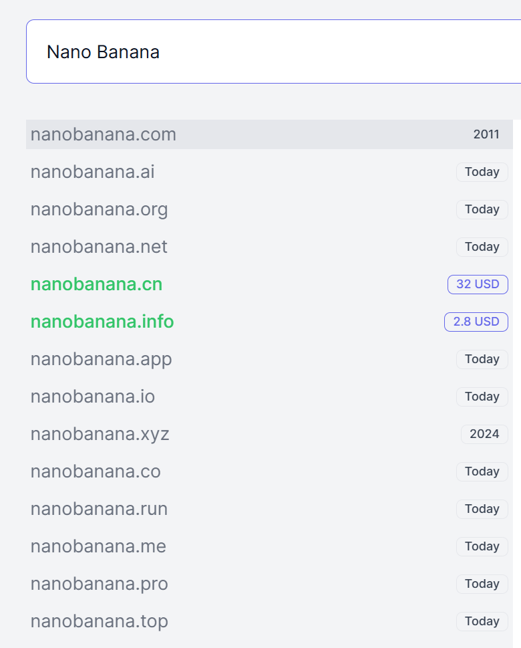Select the nanobanana.top domain row
The height and width of the screenshot is (648, 521).
click(100, 621)
